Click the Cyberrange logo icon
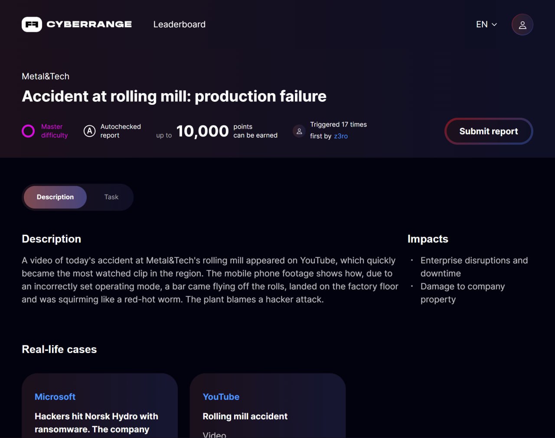The height and width of the screenshot is (438, 555). point(32,24)
